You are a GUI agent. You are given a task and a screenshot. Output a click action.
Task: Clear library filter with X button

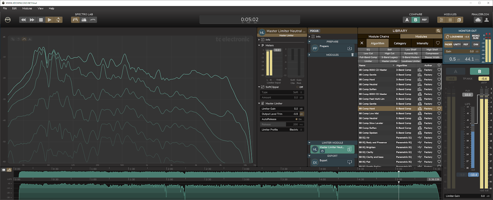click(x=362, y=43)
